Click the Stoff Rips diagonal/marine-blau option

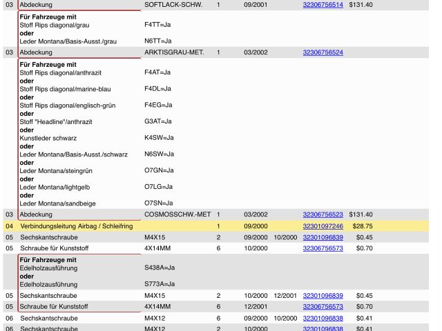pos(65,89)
